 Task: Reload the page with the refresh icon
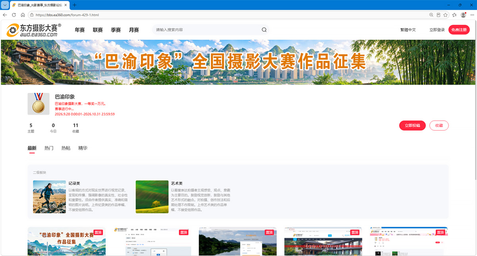click(14, 15)
